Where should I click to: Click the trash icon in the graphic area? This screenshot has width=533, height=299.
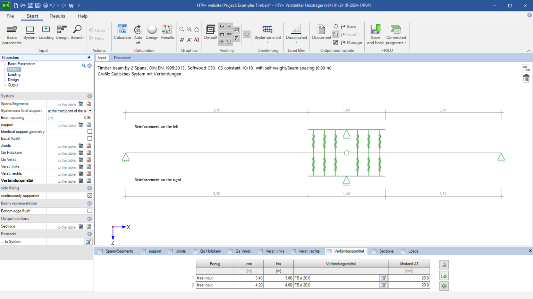pos(526,79)
